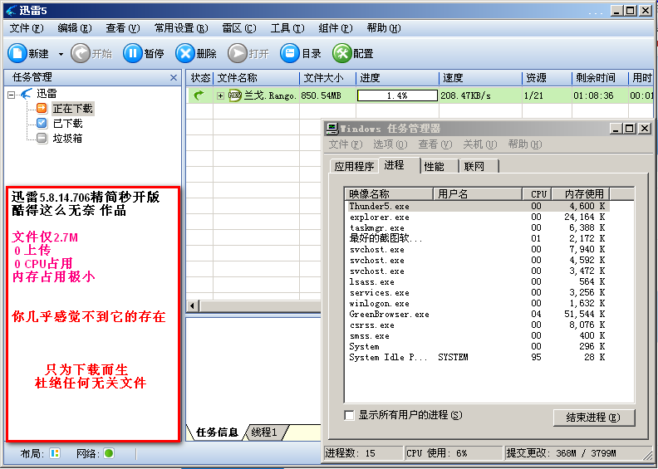Click the 目录 (Directory) toolbar icon
The width and height of the screenshot is (658, 469).
(x=290, y=54)
